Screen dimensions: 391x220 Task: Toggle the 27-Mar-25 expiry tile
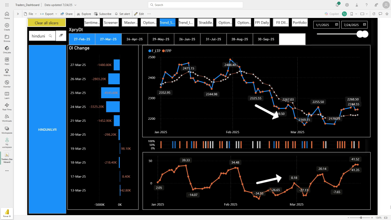click(x=108, y=39)
